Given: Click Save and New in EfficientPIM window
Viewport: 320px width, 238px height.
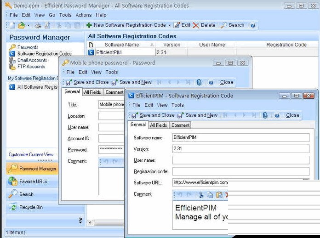Looking at the screenshot, I should [x=198, y=115].
